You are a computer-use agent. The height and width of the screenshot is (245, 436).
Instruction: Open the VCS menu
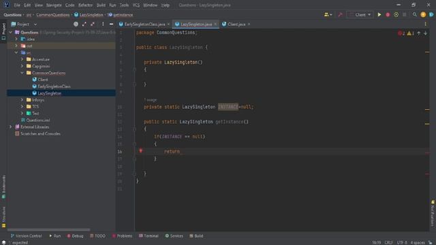coord(136,5)
